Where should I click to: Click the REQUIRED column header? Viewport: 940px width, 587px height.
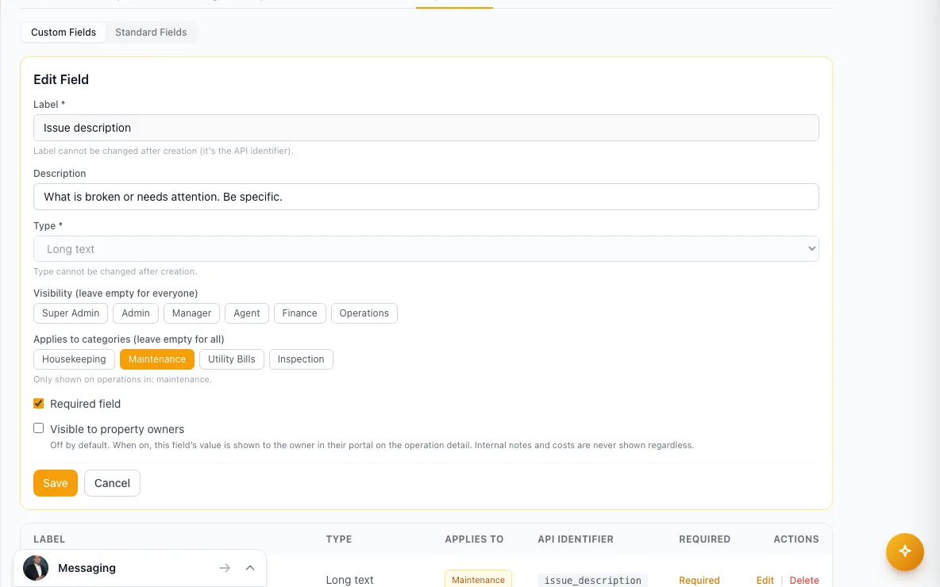704,539
